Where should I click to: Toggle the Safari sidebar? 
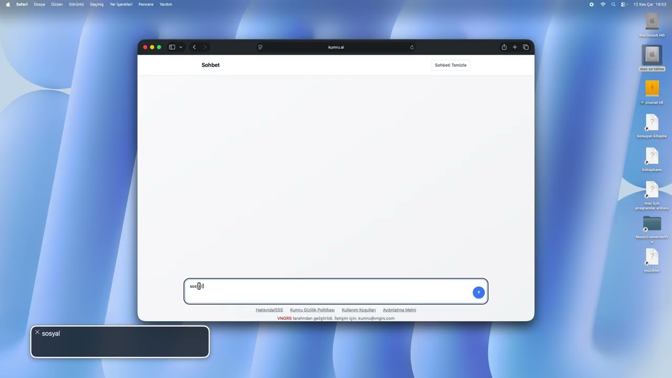pyautogui.click(x=172, y=47)
